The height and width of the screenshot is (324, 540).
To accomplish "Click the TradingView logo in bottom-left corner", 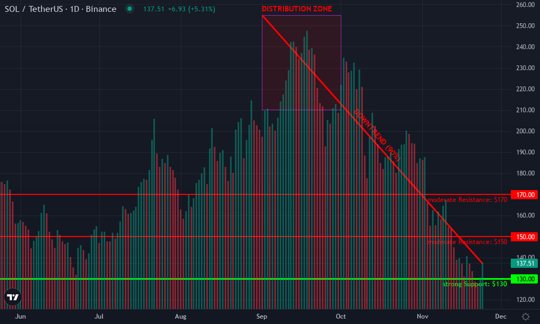I will 13,296.
